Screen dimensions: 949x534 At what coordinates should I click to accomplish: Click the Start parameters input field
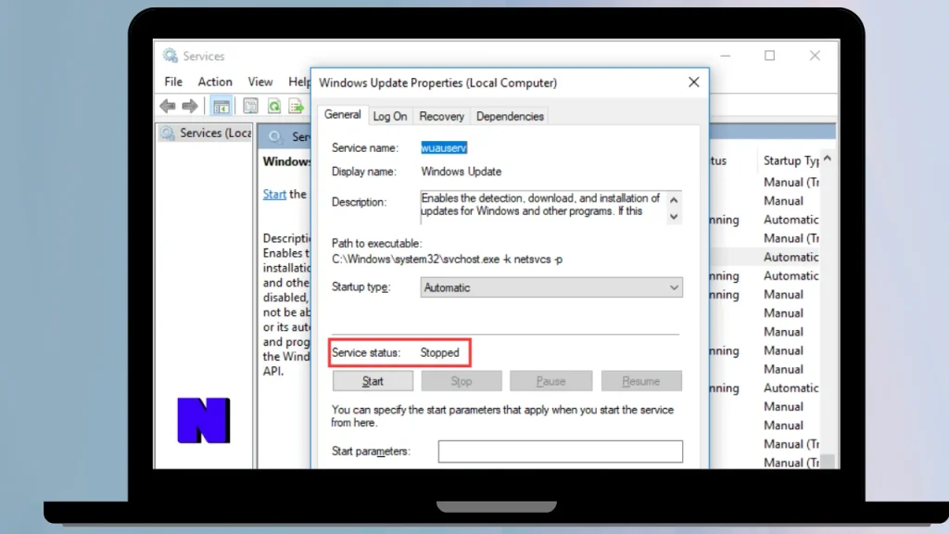click(561, 451)
